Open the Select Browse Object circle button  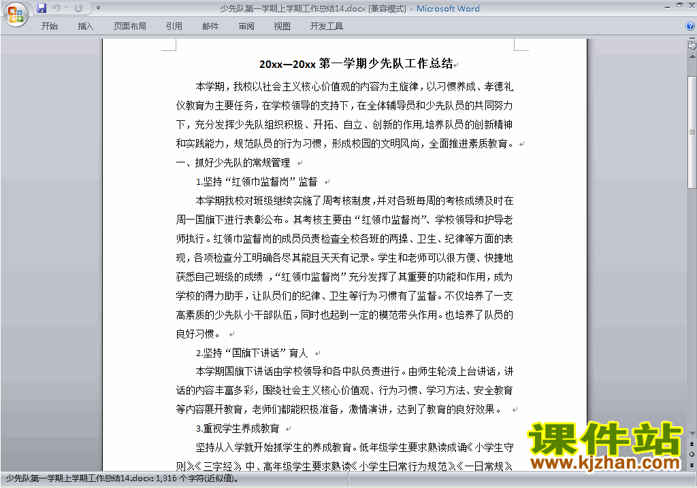[x=692, y=454]
